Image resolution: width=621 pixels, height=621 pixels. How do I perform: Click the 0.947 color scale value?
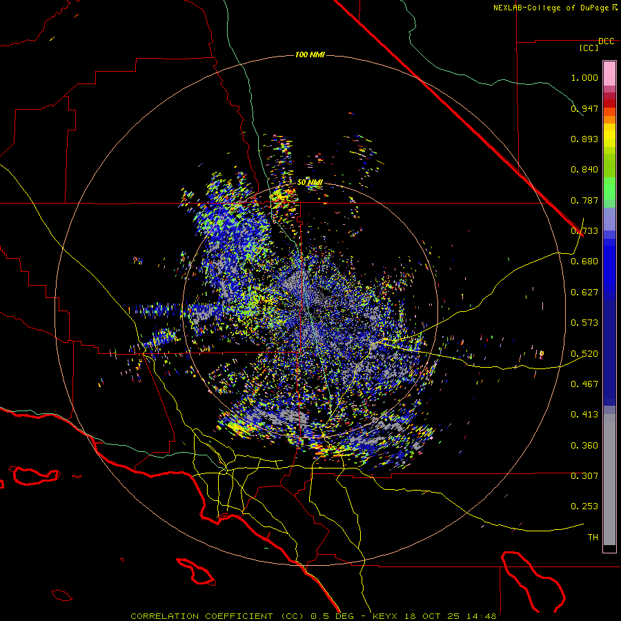tap(584, 108)
